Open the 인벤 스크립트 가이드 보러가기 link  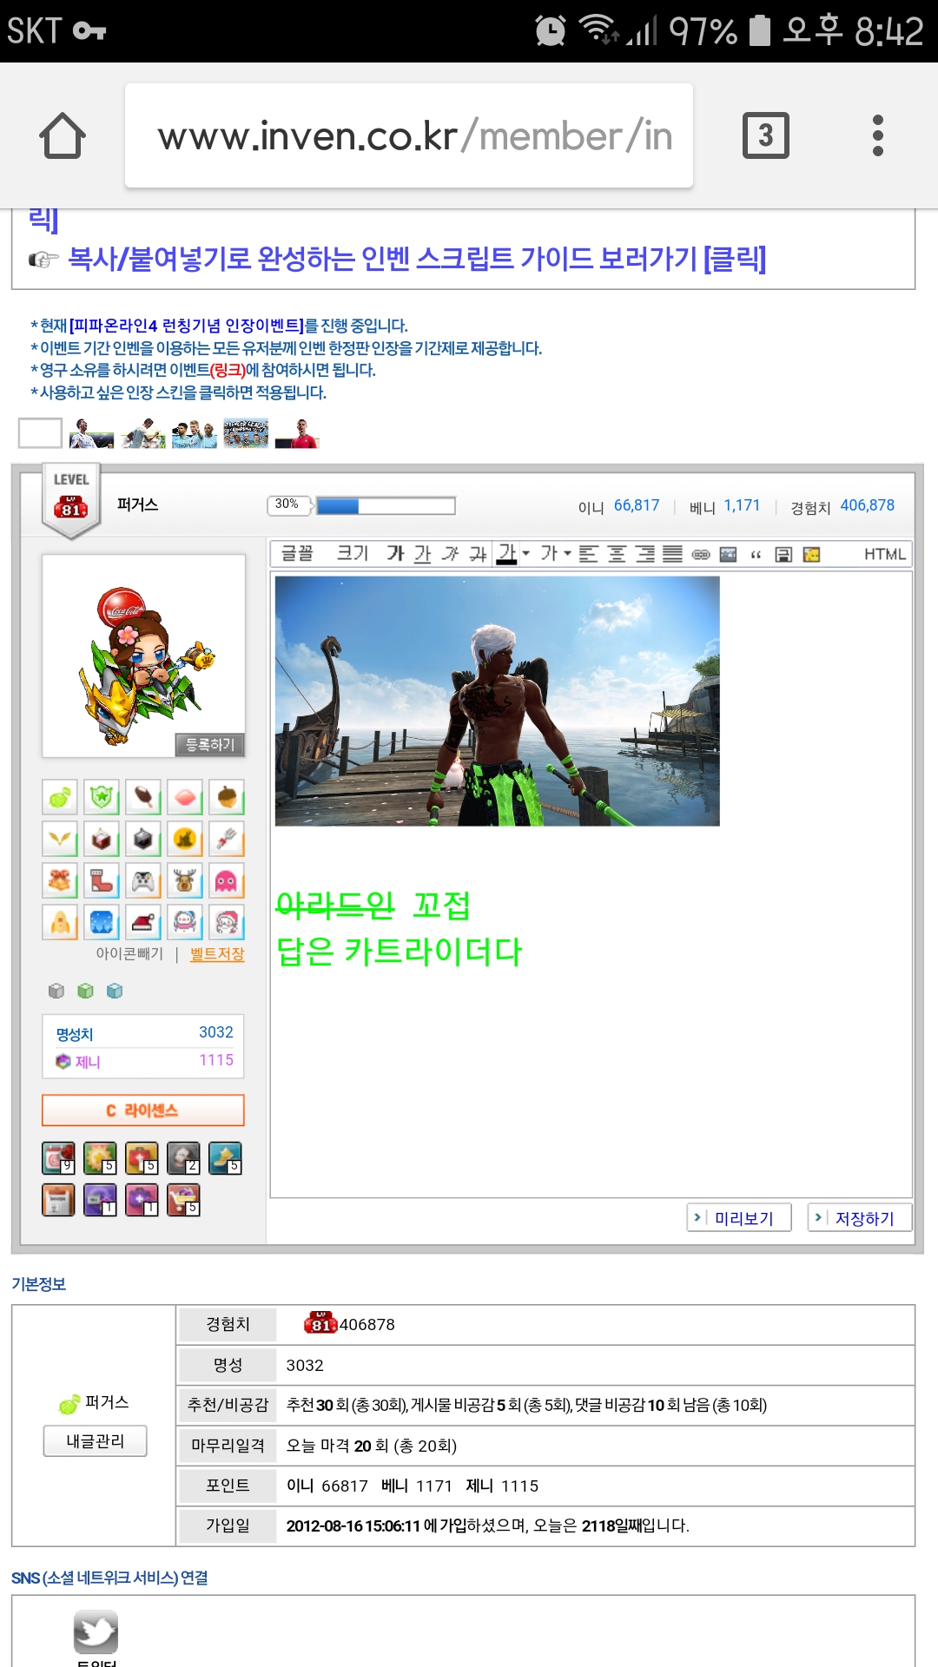coord(417,259)
